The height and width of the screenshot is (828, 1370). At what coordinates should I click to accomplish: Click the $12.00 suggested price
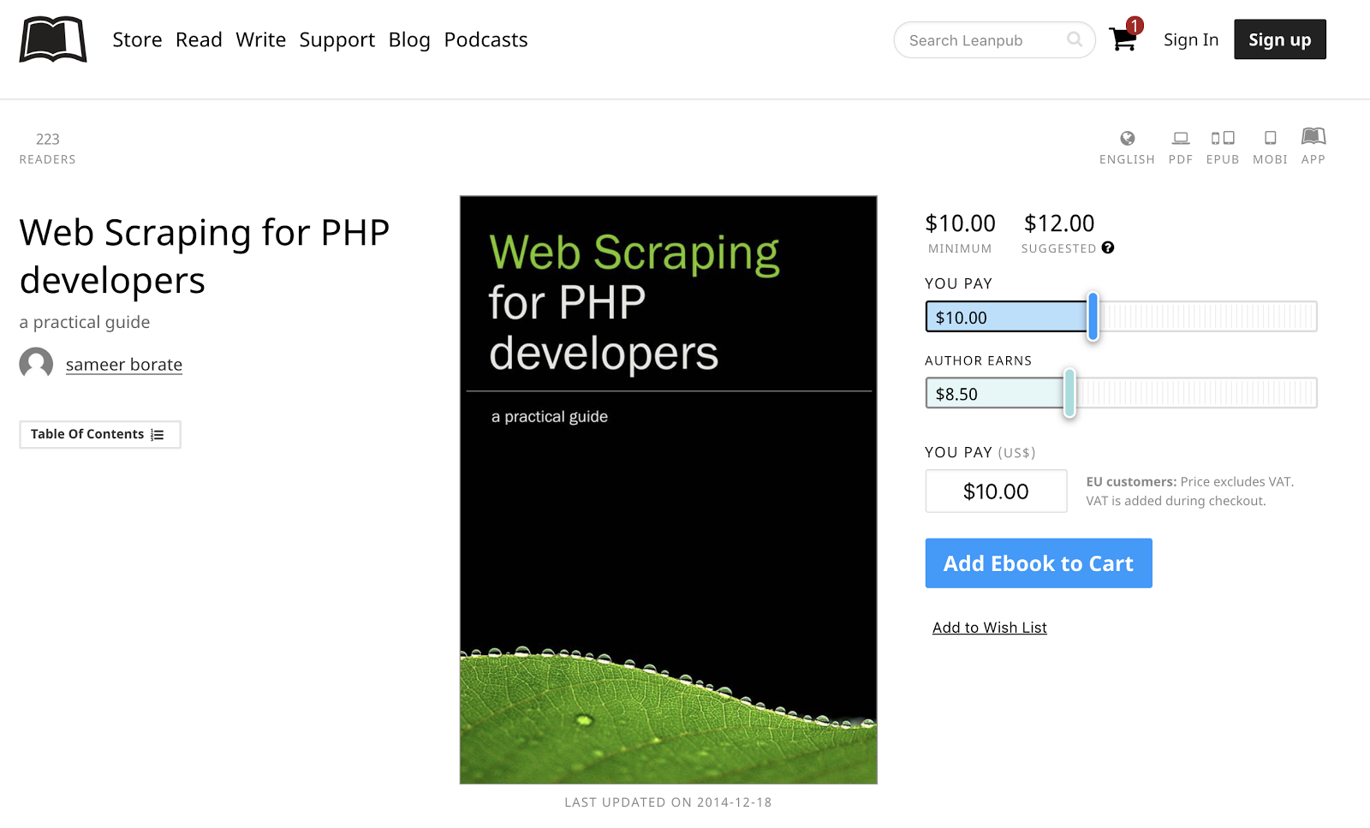tap(1059, 223)
